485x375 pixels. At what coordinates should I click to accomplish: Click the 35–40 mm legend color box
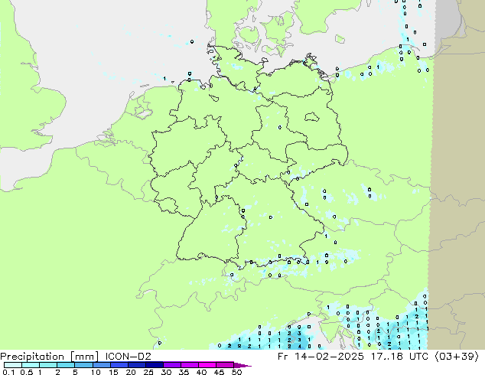(x=189, y=365)
